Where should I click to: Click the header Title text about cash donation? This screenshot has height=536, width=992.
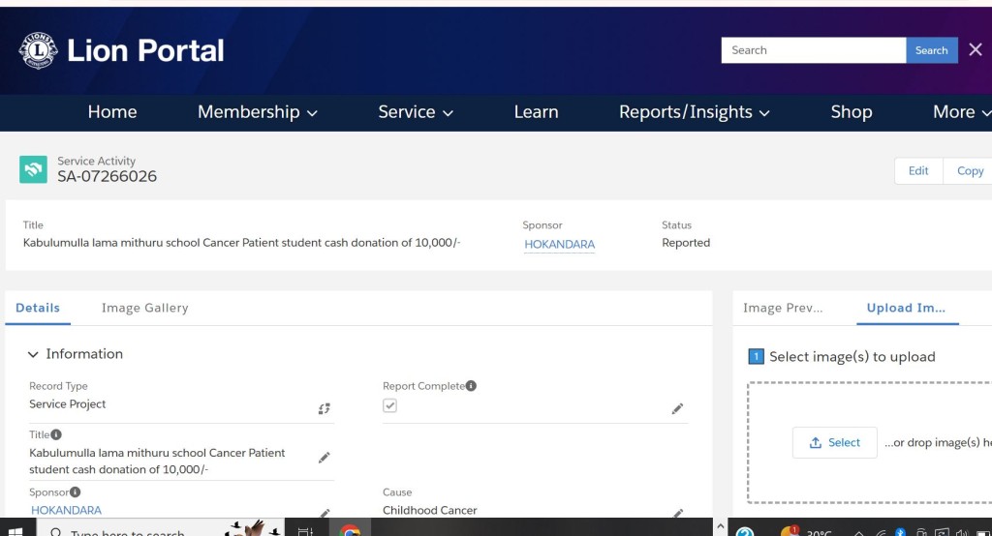[x=241, y=243]
